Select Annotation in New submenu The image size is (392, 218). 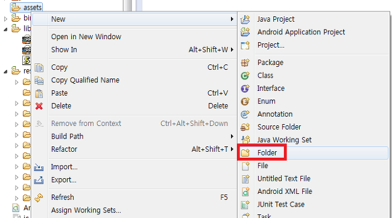275,114
